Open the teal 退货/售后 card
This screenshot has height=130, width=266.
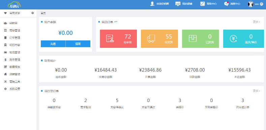(x=243, y=39)
